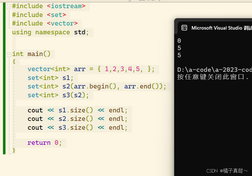Click the '#include <vector>' line

click(45, 23)
